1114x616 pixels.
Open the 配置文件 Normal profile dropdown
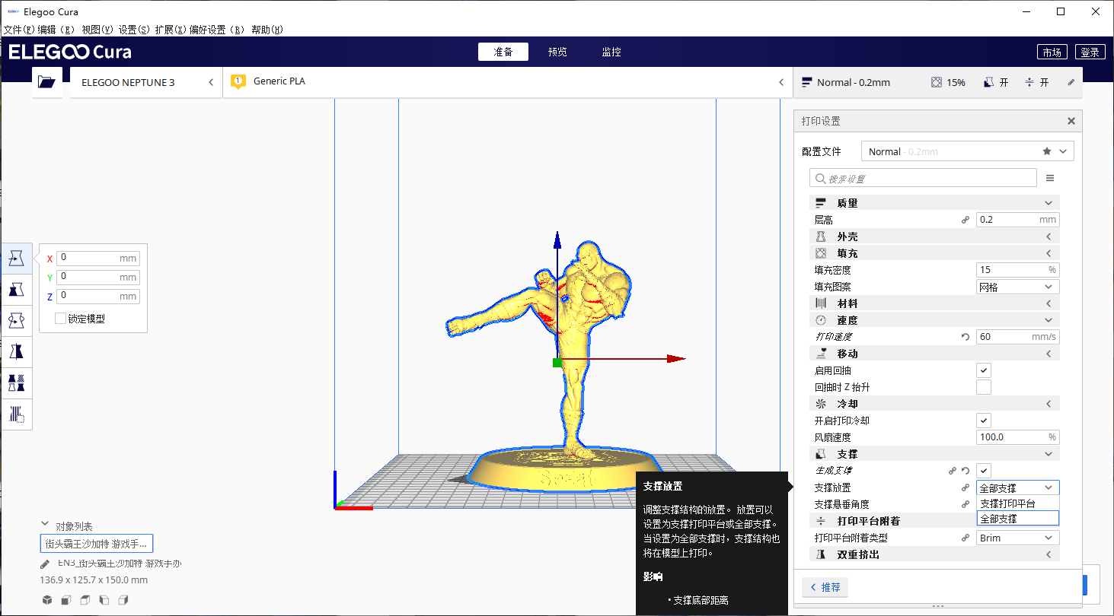pyautogui.click(x=968, y=151)
